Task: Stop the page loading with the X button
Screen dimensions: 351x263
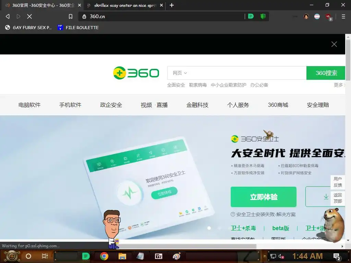Action: [x=29, y=16]
